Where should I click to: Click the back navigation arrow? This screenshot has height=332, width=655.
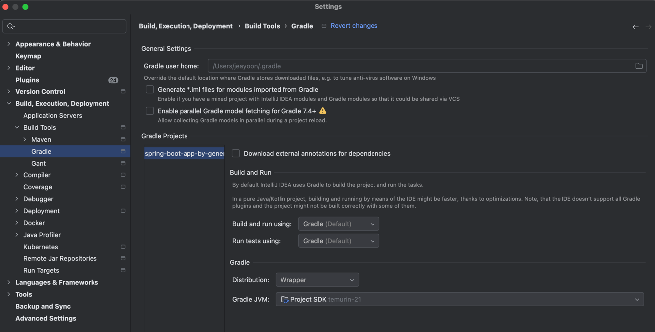635,27
